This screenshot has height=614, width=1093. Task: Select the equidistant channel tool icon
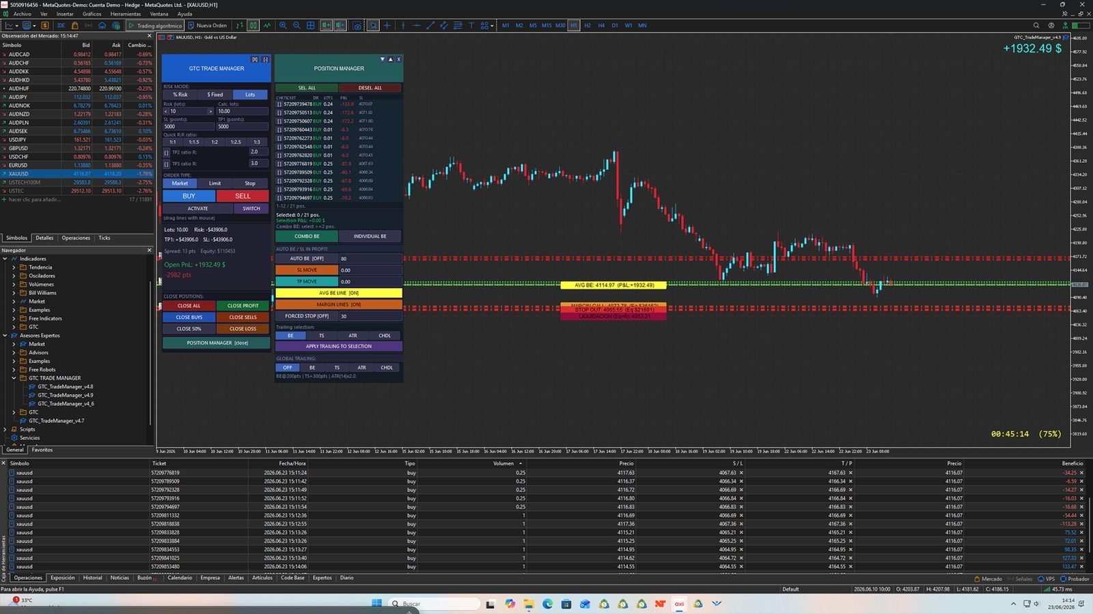[444, 25]
